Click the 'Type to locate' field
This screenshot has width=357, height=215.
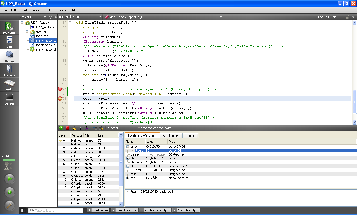click(x=56, y=210)
